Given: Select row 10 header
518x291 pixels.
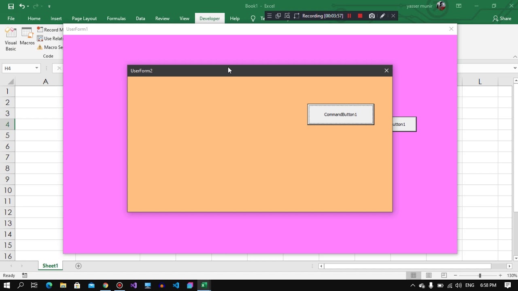Looking at the screenshot, I should [x=7, y=190].
